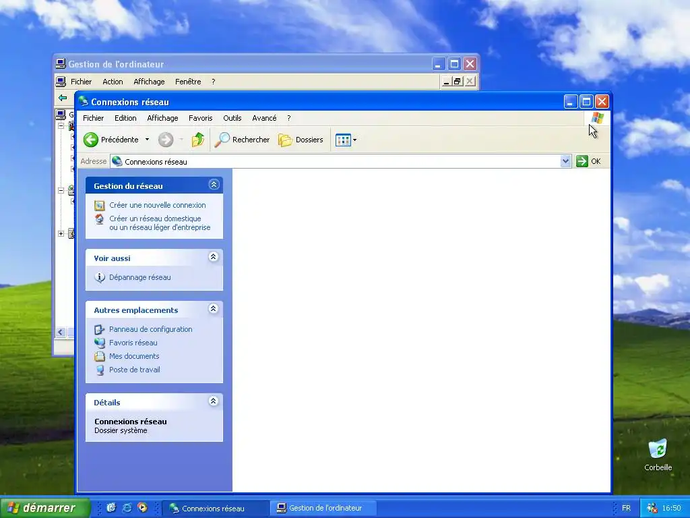Image resolution: width=690 pixels, height=518 pixels.
Task: Launch Internet Explorer from quick launch
Action: pyautogui.click(x=127, y=508)
